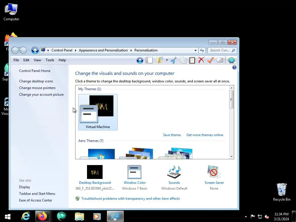Viewport: 296px width, 222px height.
Task: Open Change desktop icons link
Action: pos(36,81)
